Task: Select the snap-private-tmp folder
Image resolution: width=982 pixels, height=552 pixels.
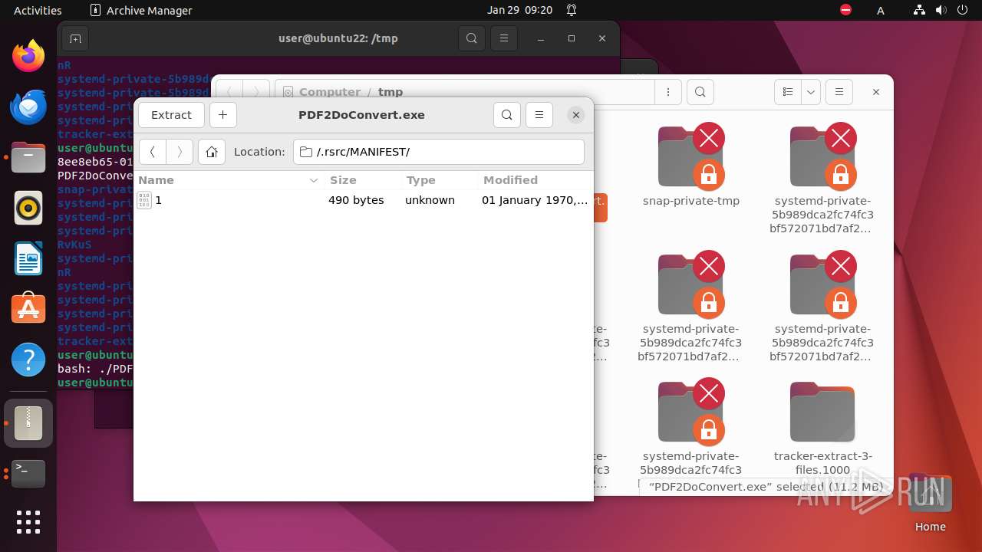Action: pyautogui.click(x=691, y=165)
